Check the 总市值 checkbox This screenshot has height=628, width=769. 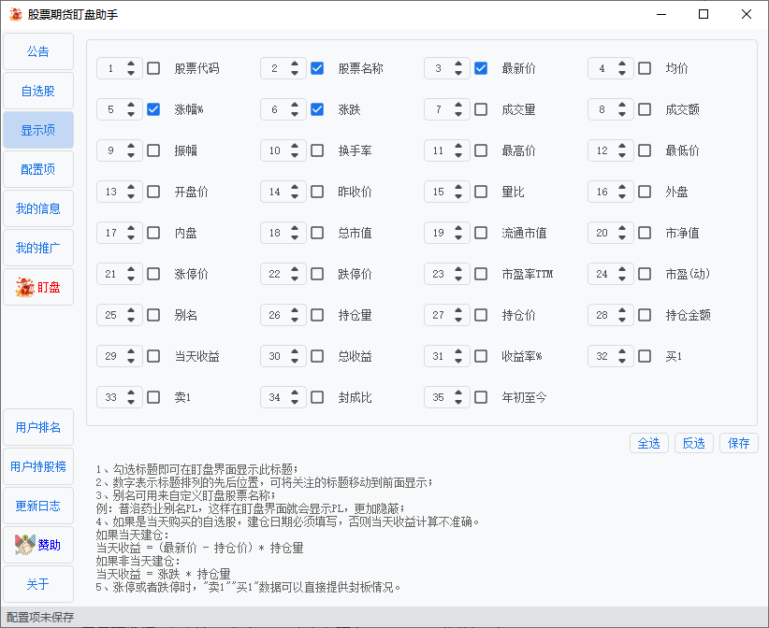click(x=317, y=233)
